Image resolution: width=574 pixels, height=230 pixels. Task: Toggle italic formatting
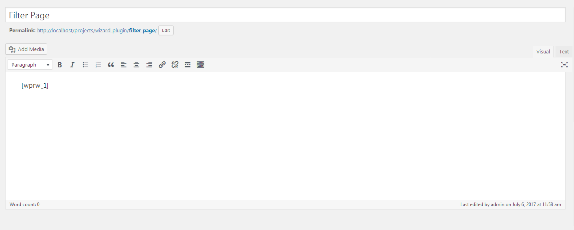pyautogui.click(x=72, y=65)
